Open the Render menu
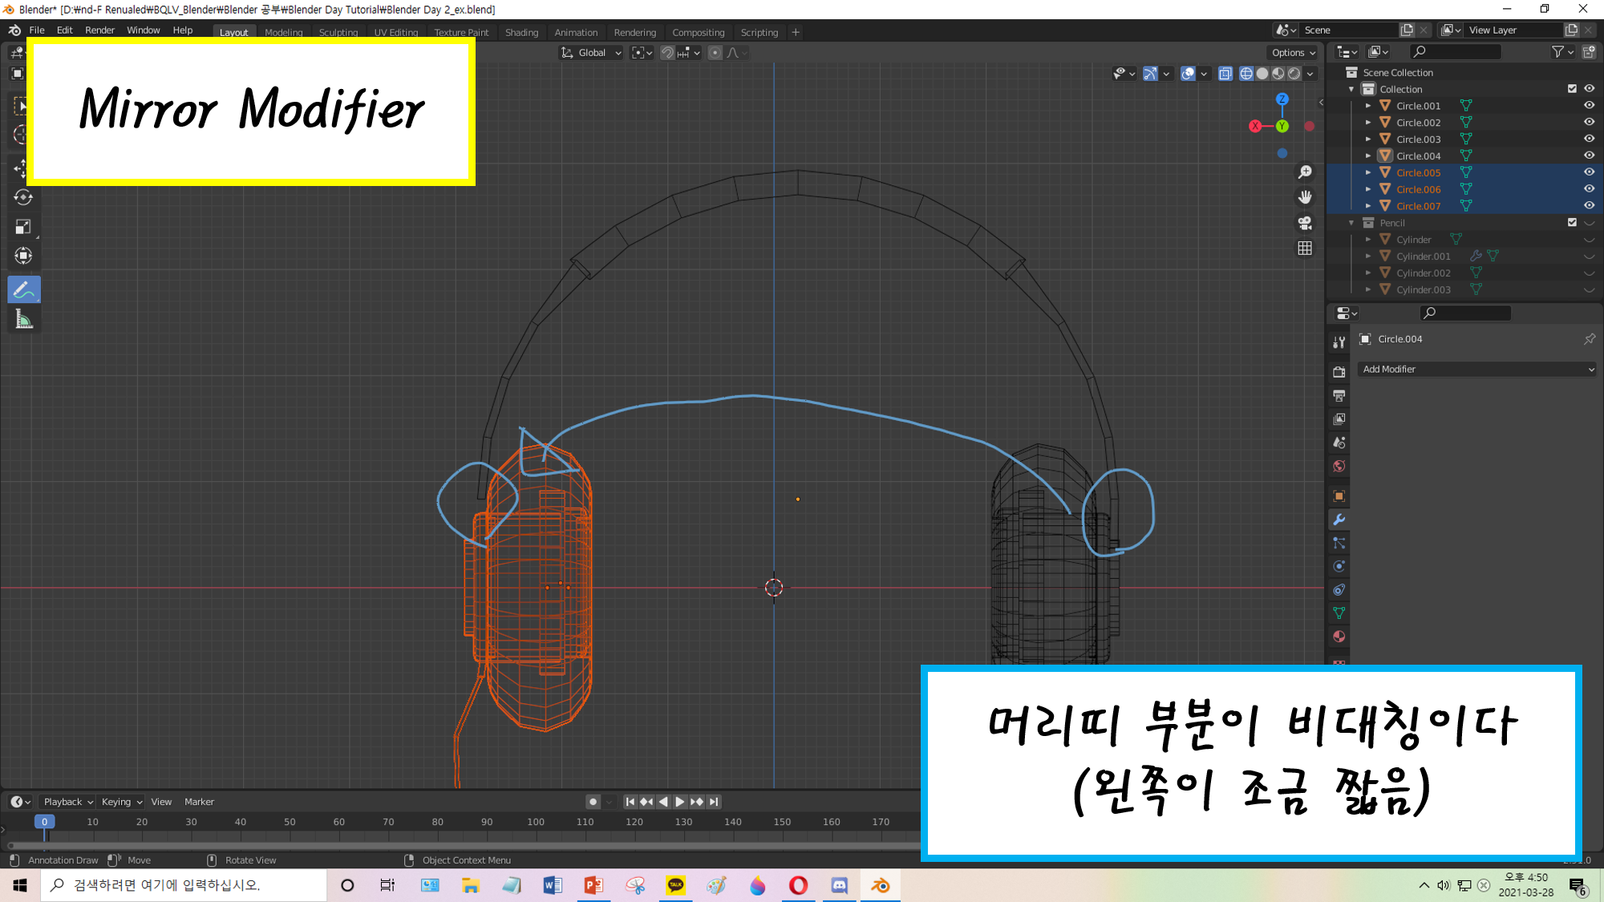The height and width of the screenshot is (902, 1604). click(x=99, y=30)
